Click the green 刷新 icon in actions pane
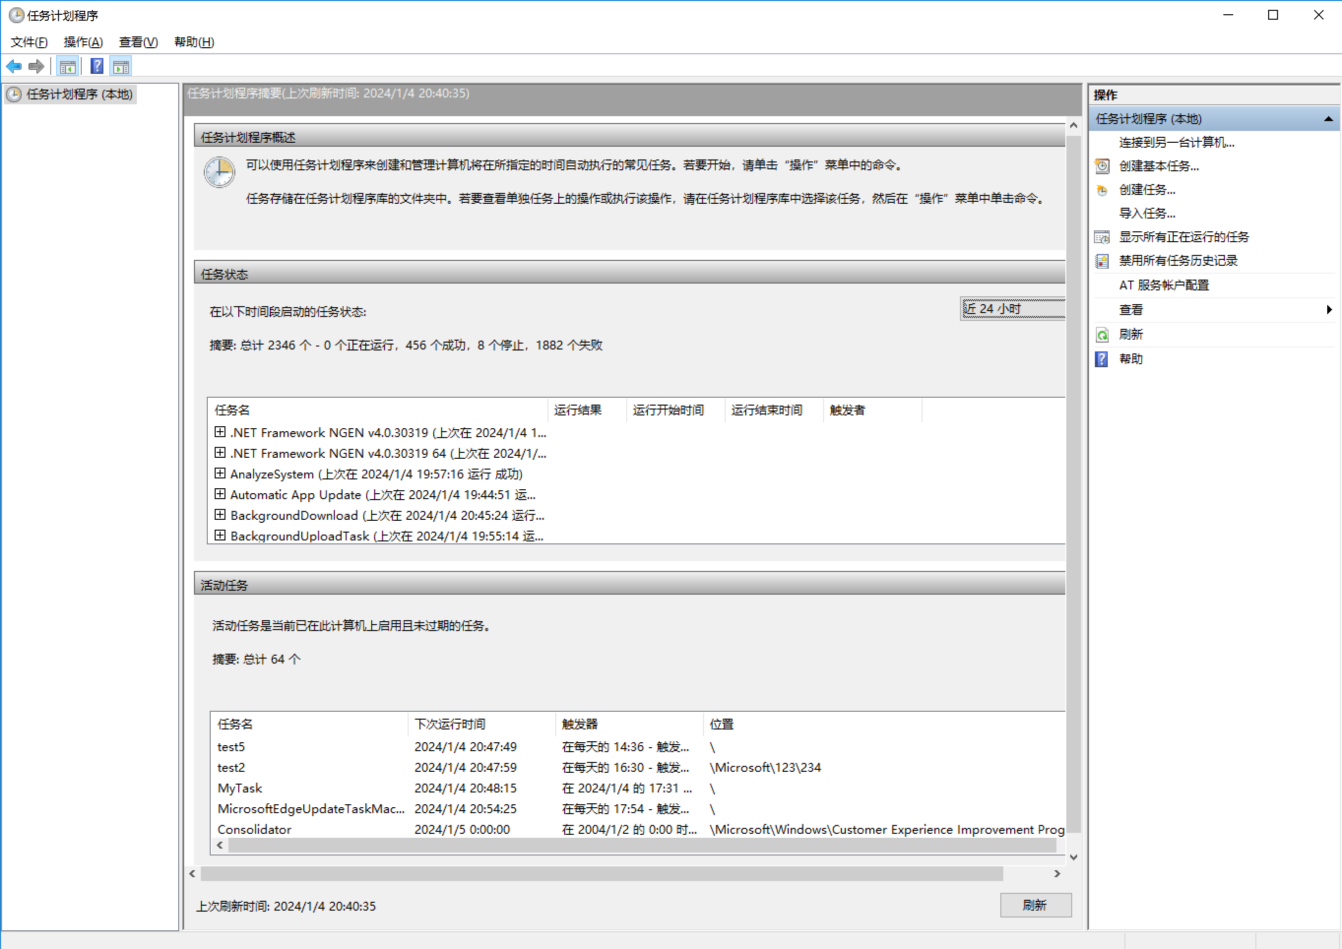1342x949 pixels. [x=1102, y=334]
